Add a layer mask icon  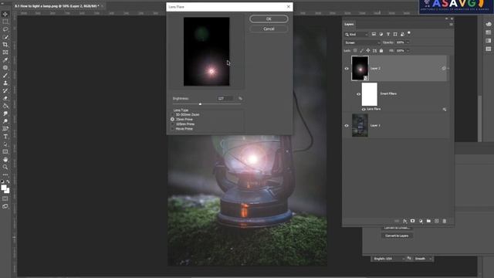412,222
